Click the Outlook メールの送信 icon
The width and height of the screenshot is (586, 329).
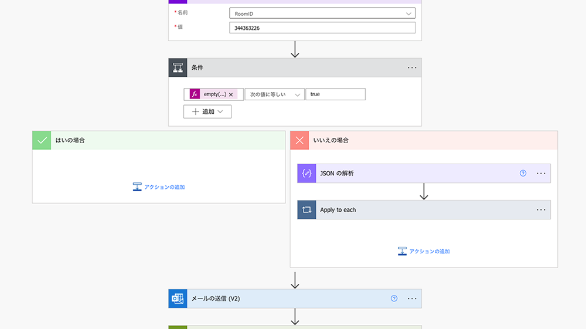pos(178,299)
